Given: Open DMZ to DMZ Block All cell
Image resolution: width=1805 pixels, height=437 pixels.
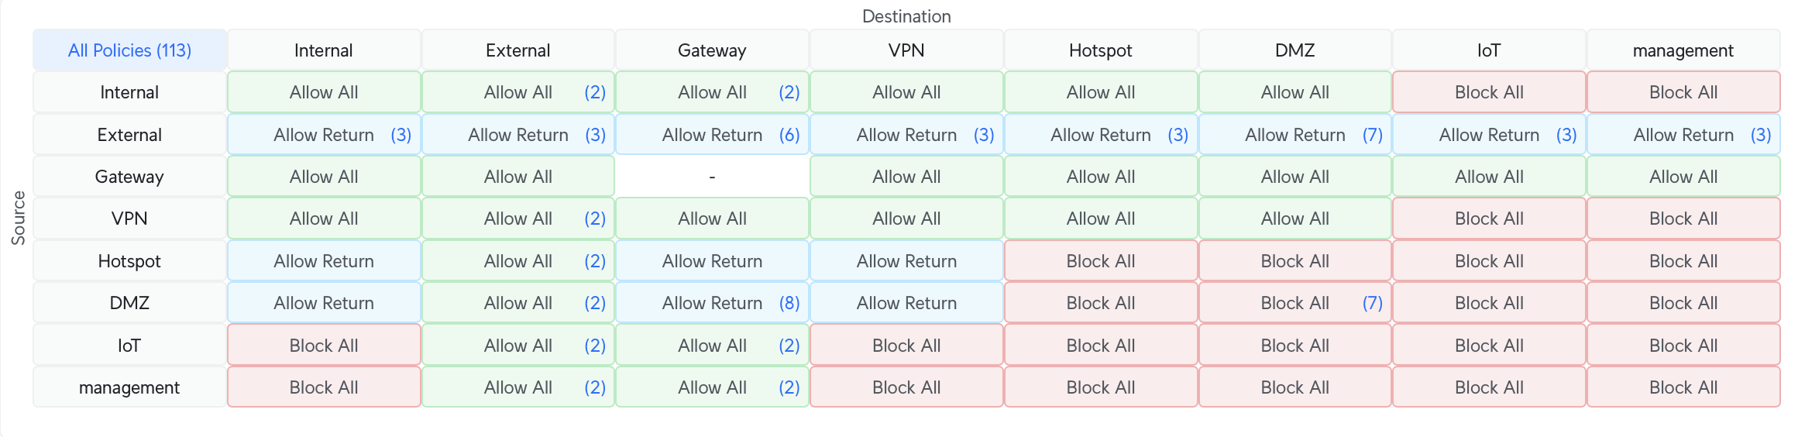Looking at the screenshot, I should point(1294,303).
